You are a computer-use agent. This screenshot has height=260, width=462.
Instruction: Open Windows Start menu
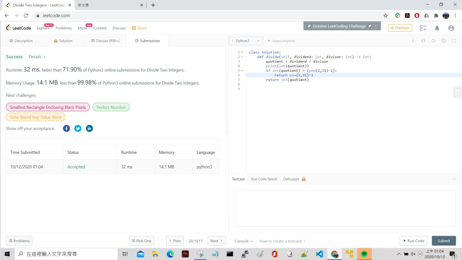[7, 254]
